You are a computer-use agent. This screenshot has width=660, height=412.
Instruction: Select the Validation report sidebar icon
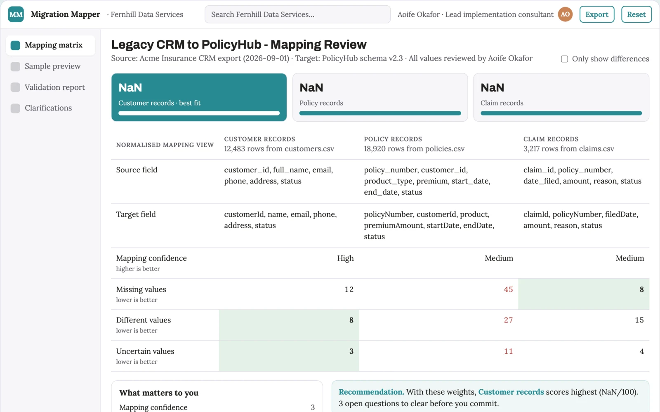point(15,87)
